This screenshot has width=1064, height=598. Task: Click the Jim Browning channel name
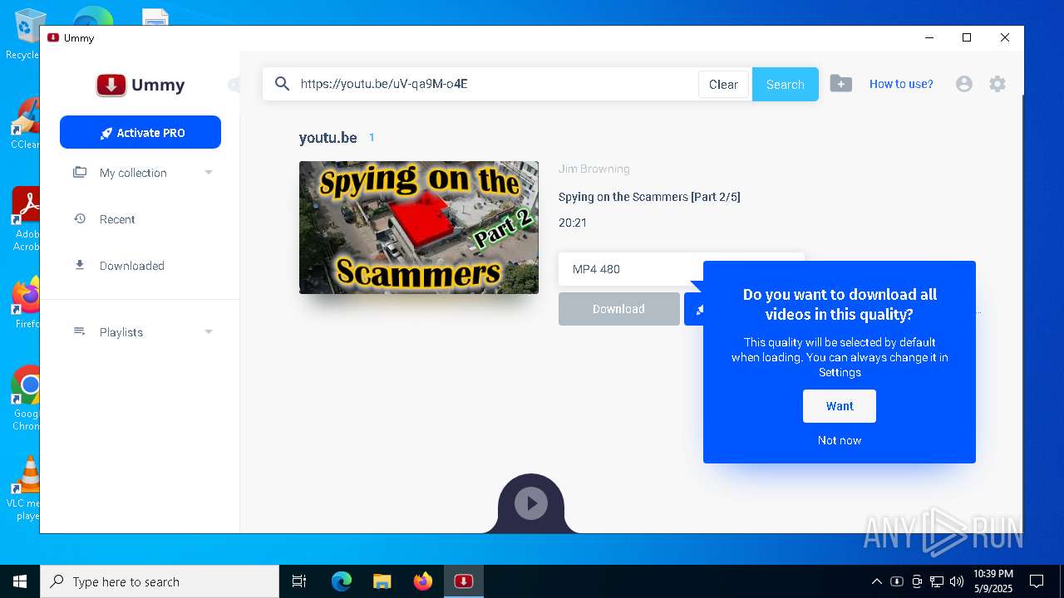tap(594, 169)
